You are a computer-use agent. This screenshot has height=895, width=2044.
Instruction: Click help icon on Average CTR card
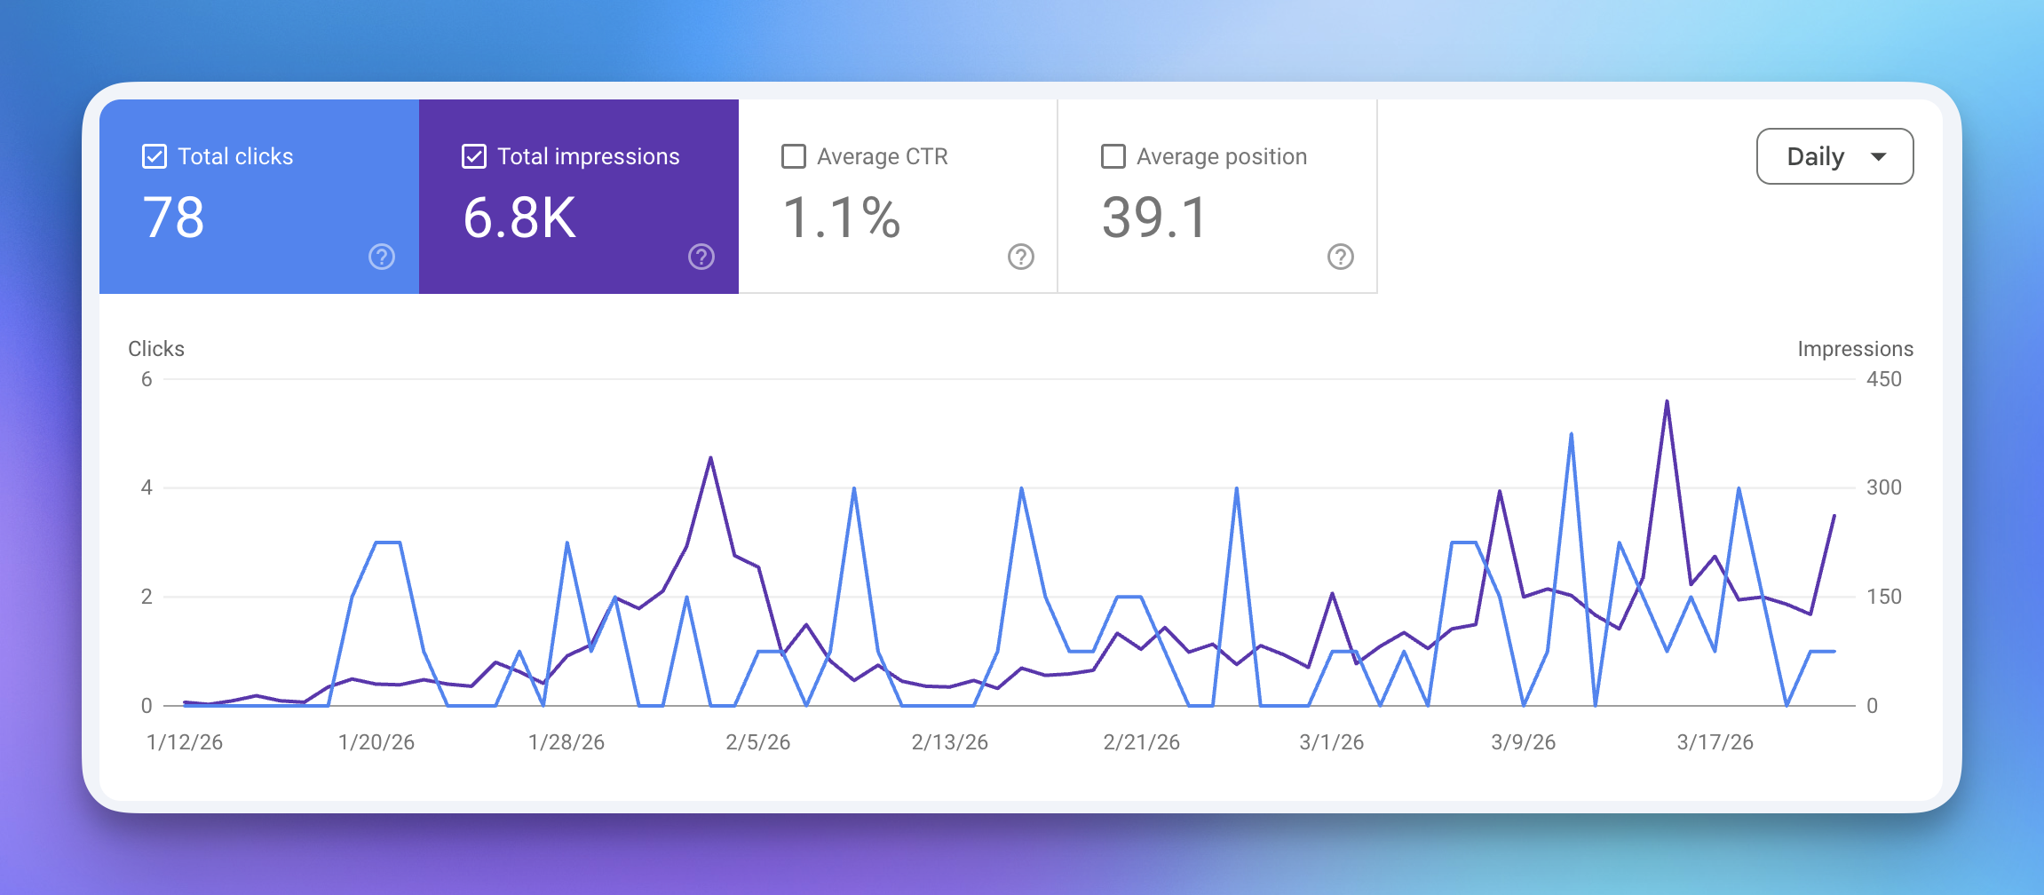point(1021,257)
